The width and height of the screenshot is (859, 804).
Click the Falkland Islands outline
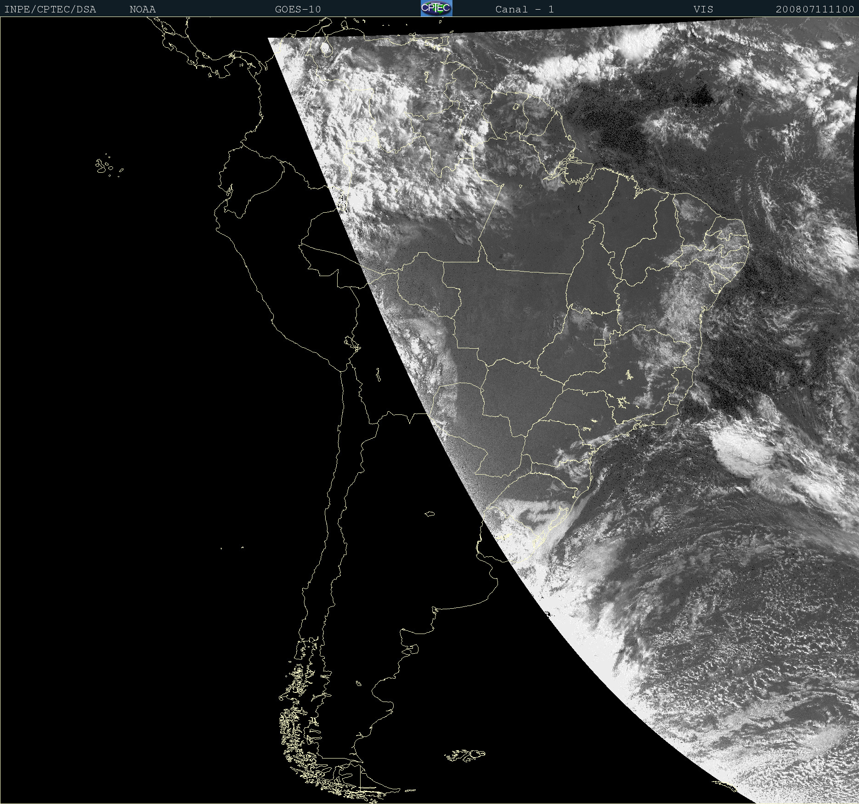tap(465, 756)
